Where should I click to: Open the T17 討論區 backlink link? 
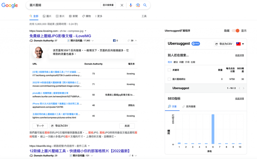click(x=56, y=72)
